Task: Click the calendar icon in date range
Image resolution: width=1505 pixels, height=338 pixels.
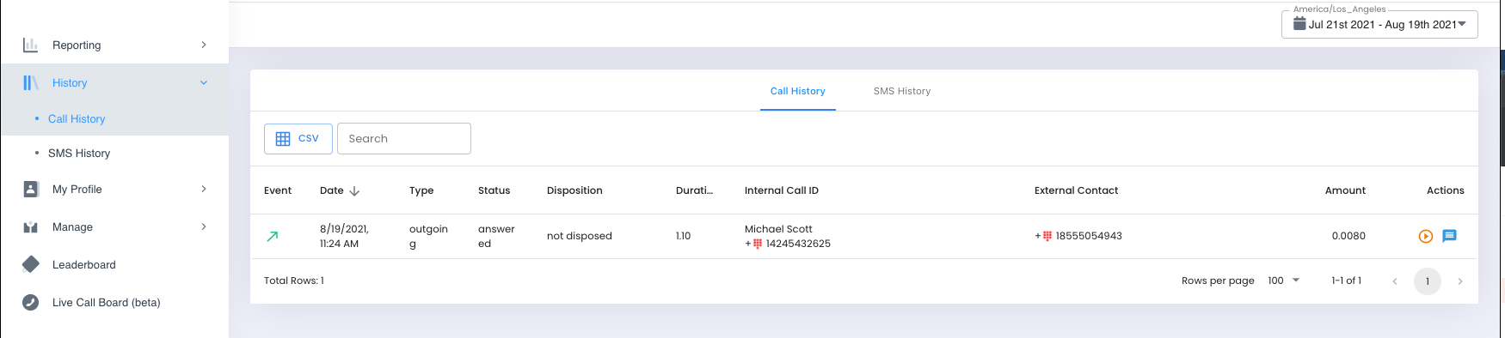Action: (1299, 24)
